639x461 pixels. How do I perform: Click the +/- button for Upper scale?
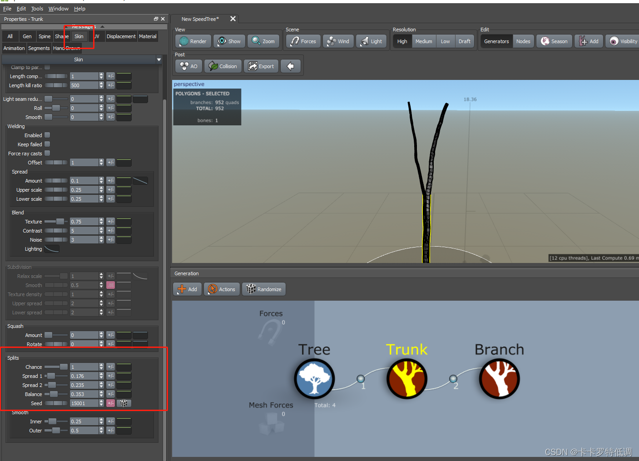pos(110,190)
